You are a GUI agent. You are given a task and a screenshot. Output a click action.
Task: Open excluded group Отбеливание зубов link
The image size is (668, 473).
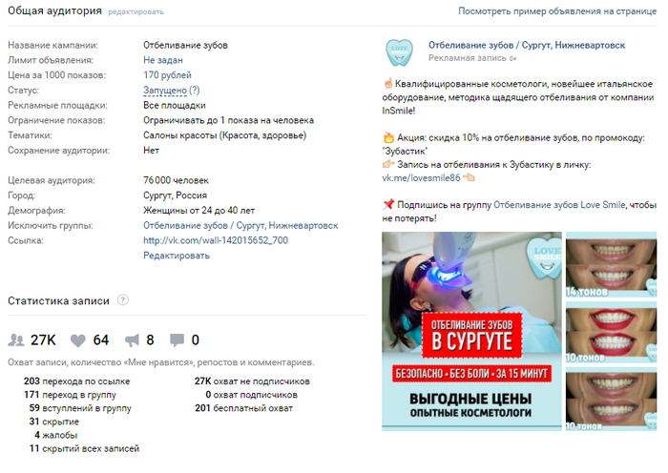click(x=240, y=226)
